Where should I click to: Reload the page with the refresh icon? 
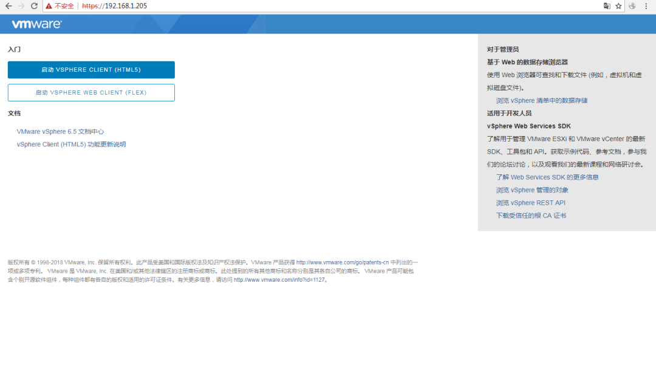pyautogui.click(x=34, y=6)
